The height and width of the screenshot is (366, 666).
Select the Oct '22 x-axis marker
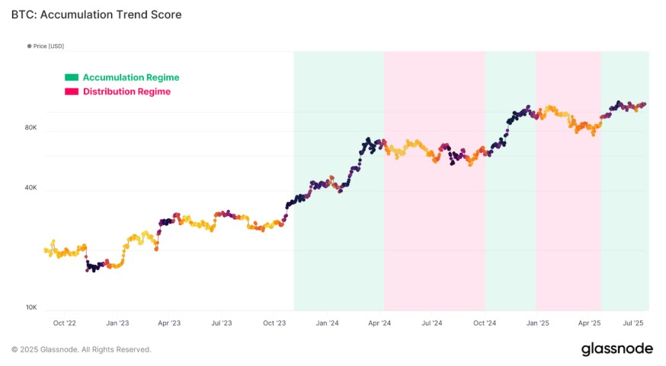(65, 323)
